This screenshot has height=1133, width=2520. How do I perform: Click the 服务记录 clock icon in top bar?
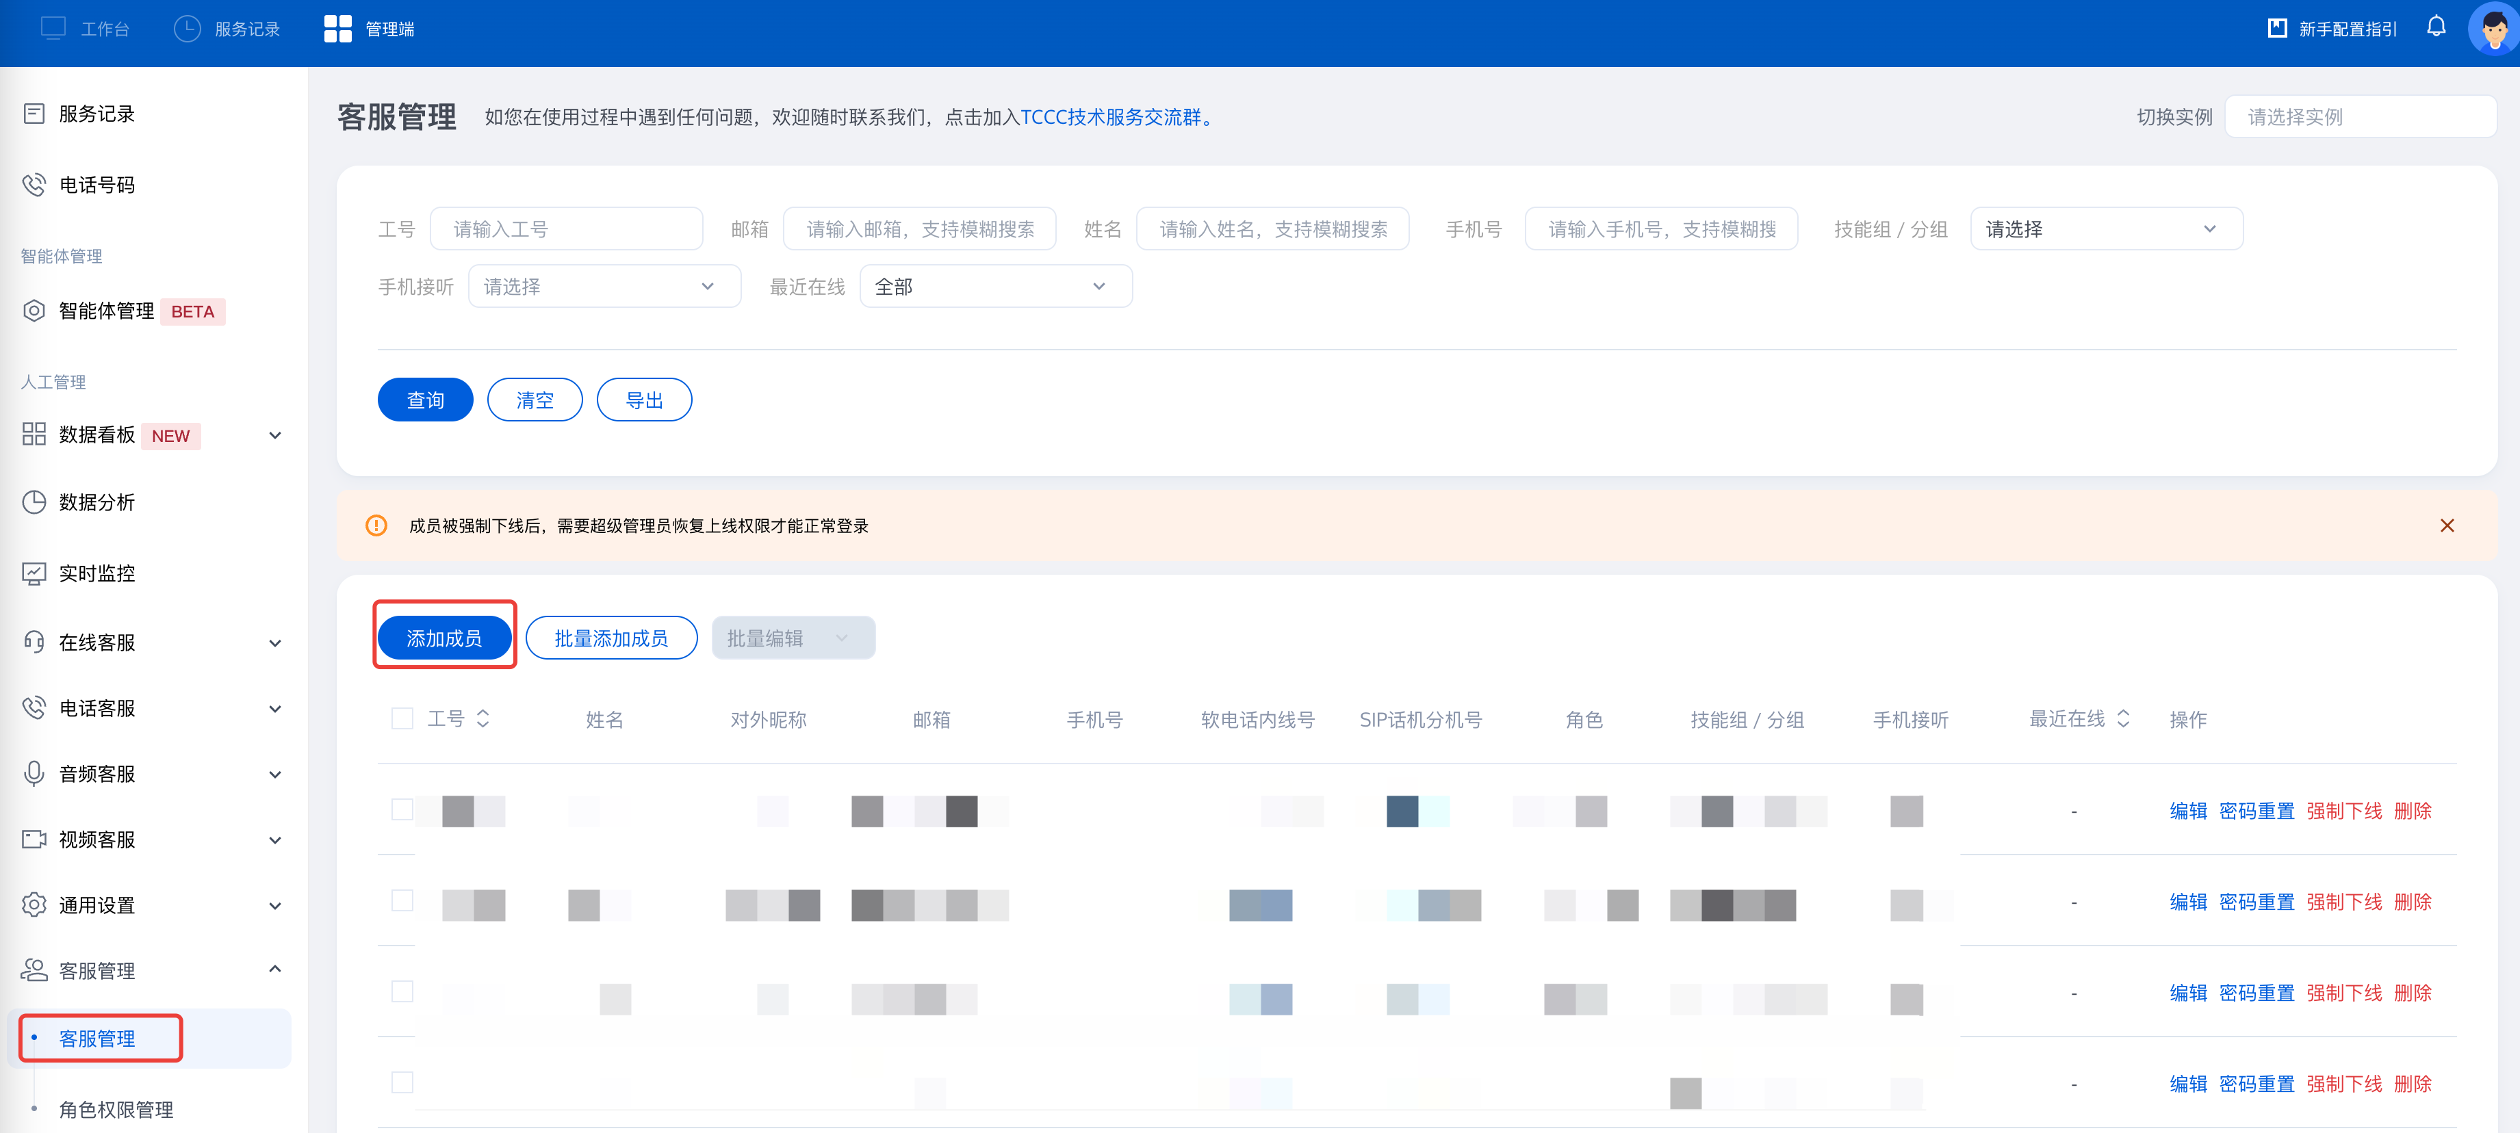click(187, 29)
